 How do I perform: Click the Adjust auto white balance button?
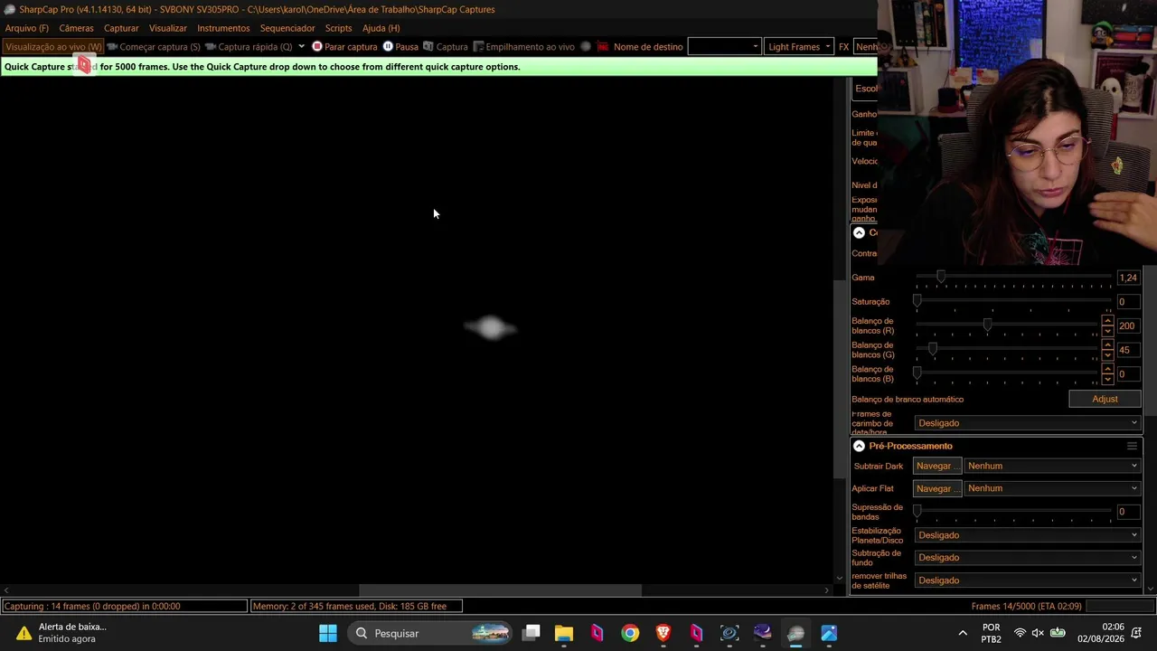coord(1105,399)
